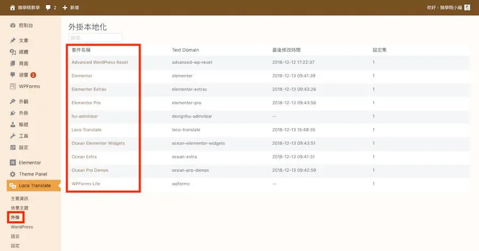This screenshot has height=251, width=479.
Task: Open WordPress submenu under Loco Translate
Action: [22, 227]
